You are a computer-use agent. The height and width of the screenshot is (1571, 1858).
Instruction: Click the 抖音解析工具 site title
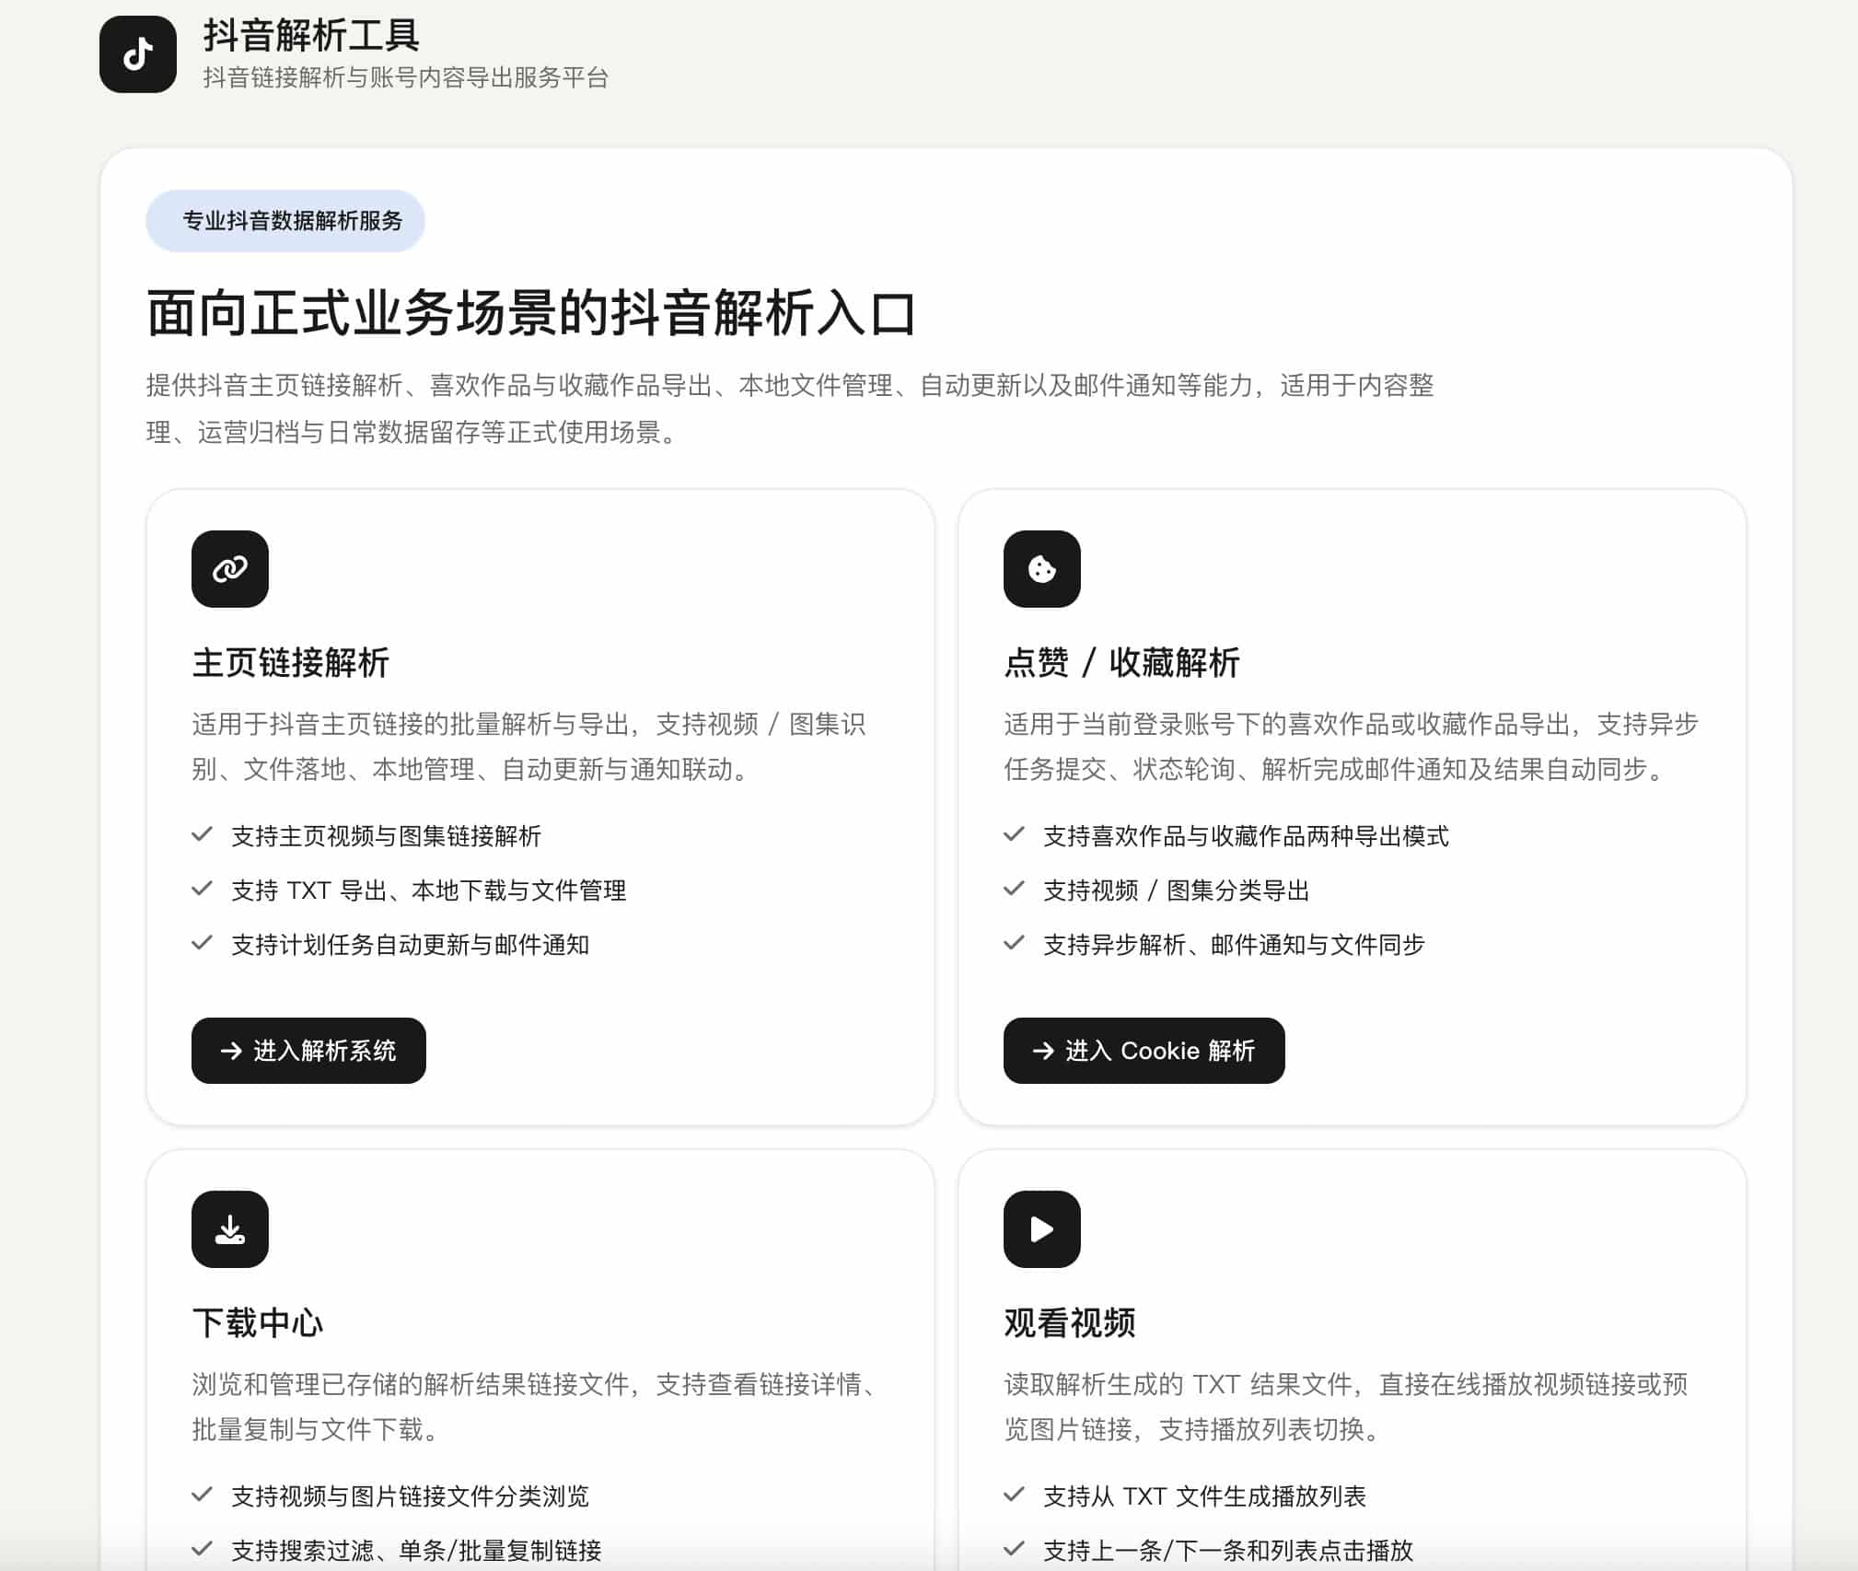[311, 36]
